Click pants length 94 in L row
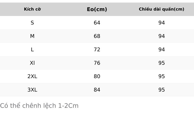This screenshot has width=194, height=115. tap(162, 50)
